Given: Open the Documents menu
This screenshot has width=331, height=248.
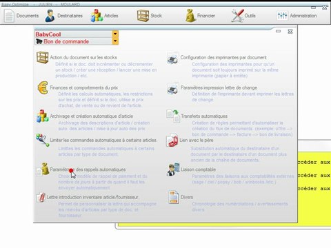Looking at the screenshot, I should pyautogui.click(x=28, y=16).
